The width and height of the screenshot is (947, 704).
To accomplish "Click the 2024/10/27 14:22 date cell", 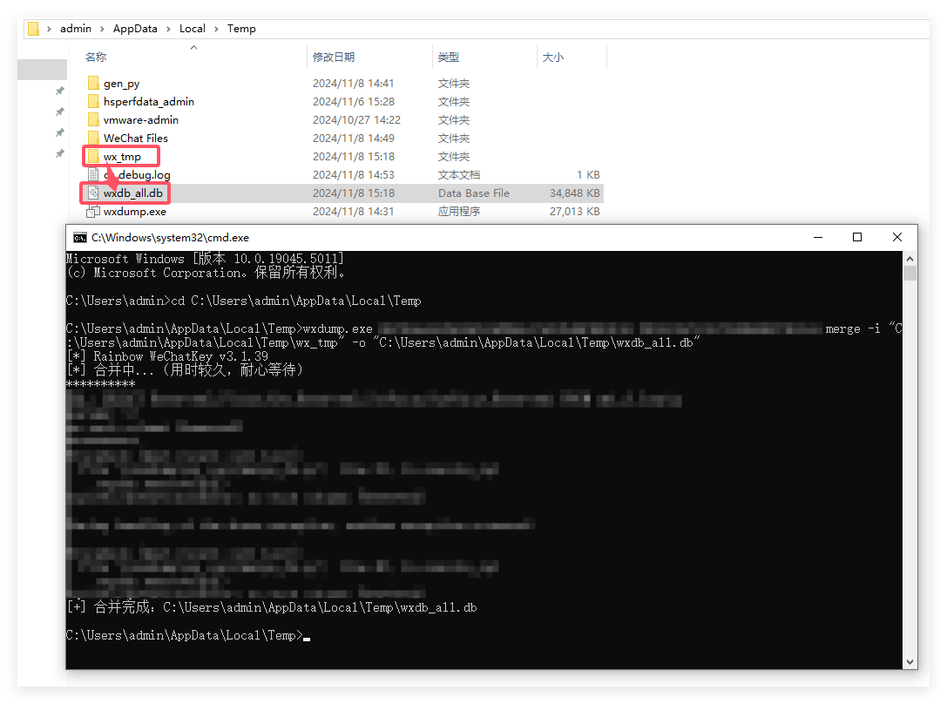I will coord(356,119).
